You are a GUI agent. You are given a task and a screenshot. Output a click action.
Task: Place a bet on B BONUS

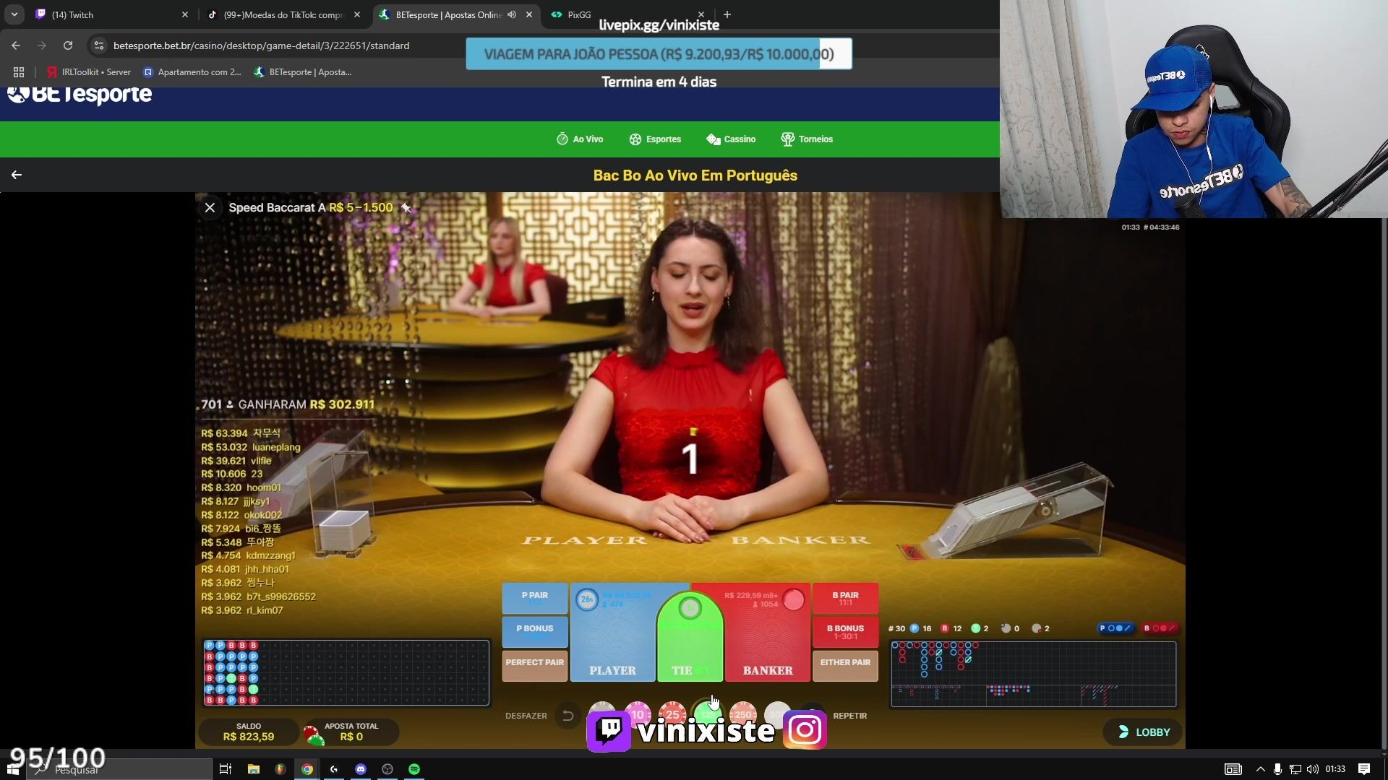(x=845, y=632)
